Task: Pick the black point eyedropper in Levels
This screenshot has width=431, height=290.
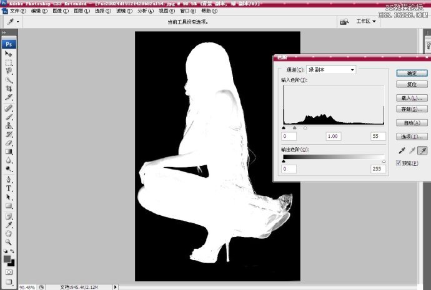Action: pyautogui.click(x=402, y=150)
